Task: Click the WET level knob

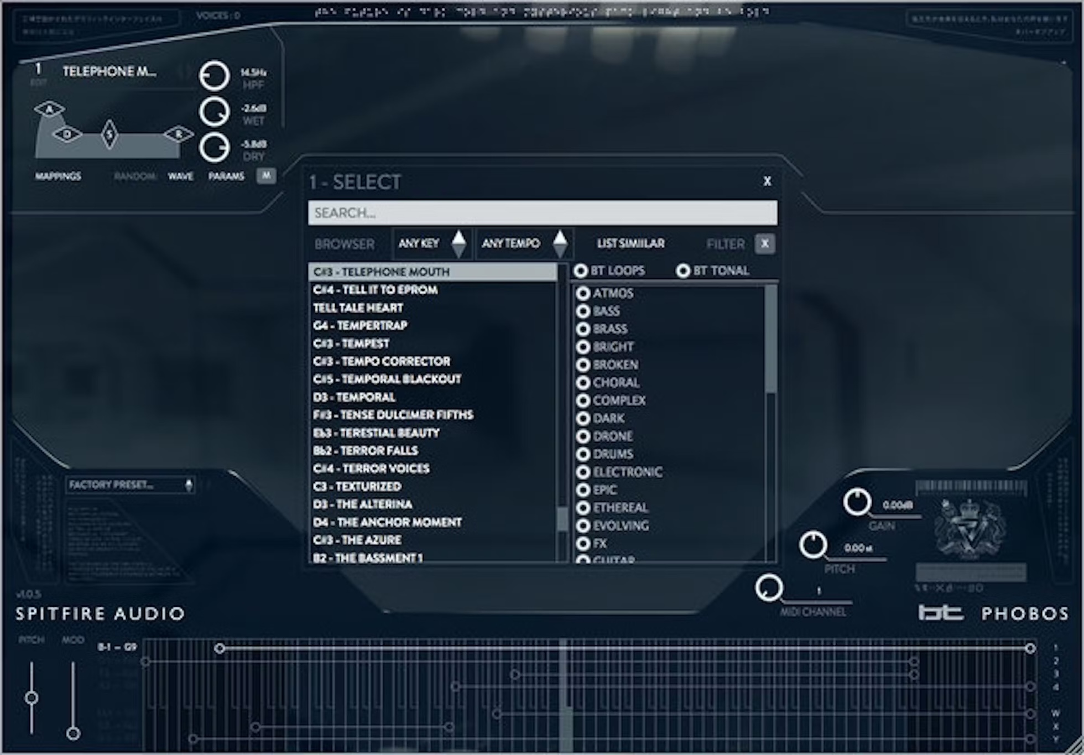Action: pyautogui.click(x=214, y=112)
